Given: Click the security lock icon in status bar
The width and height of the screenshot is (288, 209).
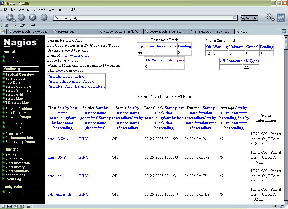Looking at the screenshot, I should click(x=281, y=207).
